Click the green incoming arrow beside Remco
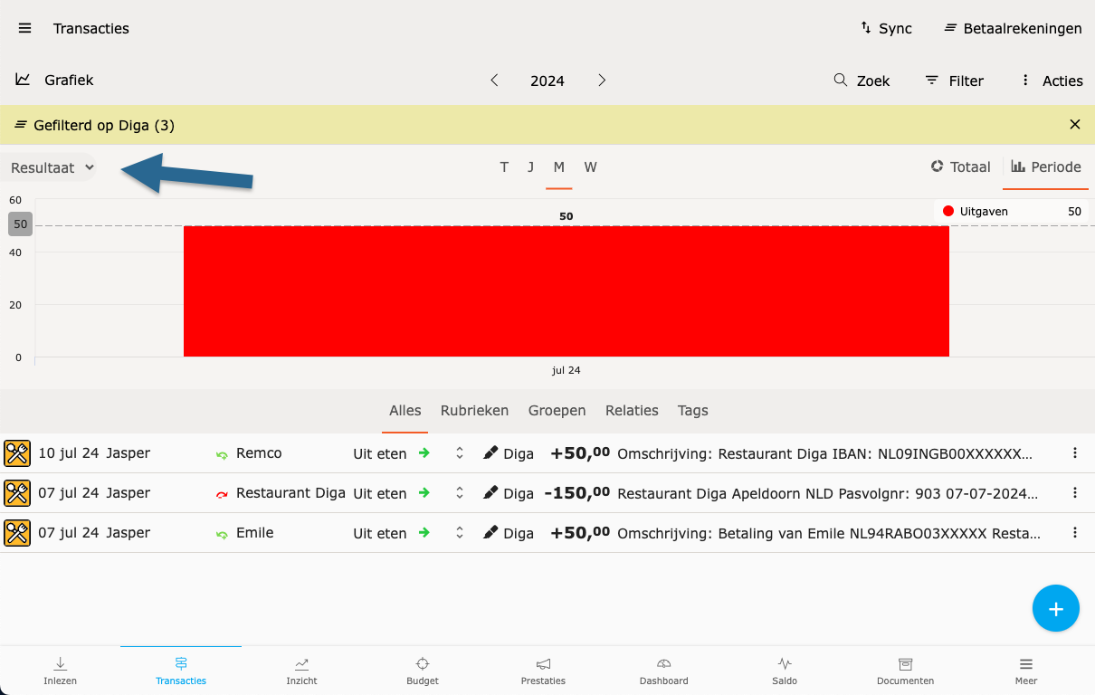The height and width of the screenshot is (695, 1095). pyautogui.click(x=222, y=454)
